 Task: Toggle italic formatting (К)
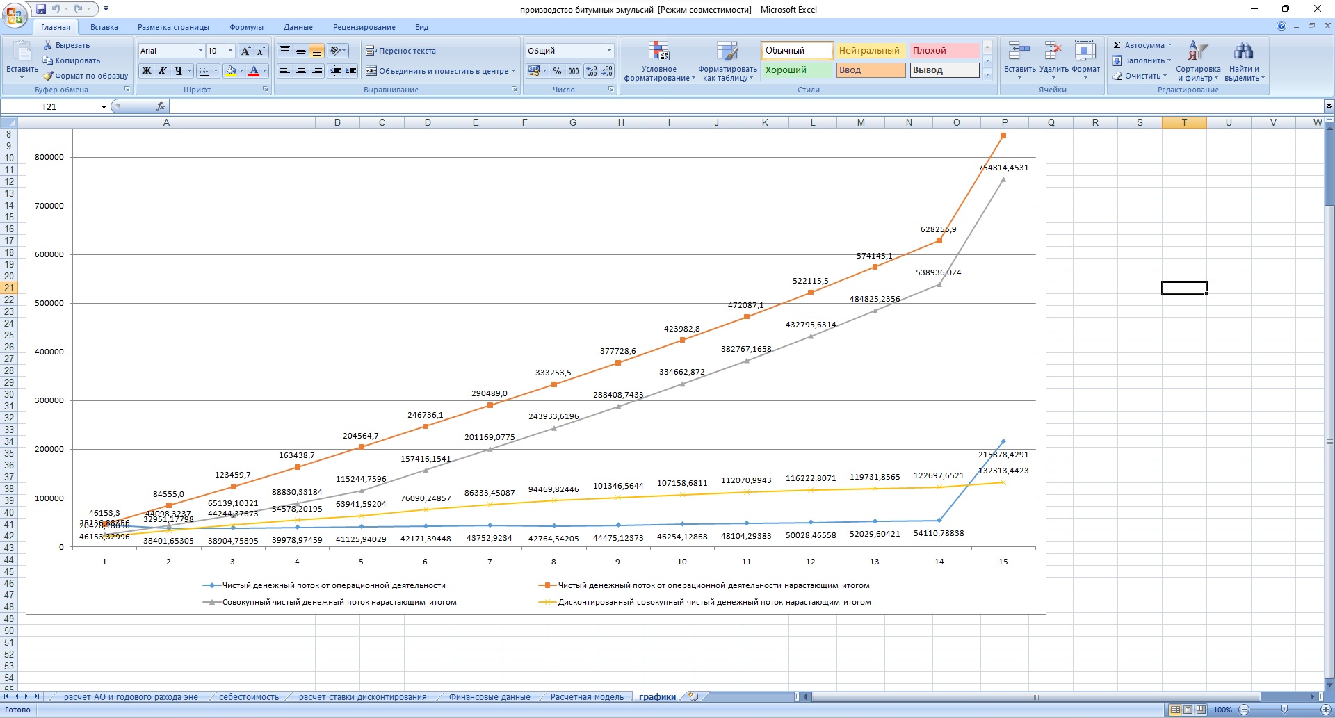pos(163,71)
